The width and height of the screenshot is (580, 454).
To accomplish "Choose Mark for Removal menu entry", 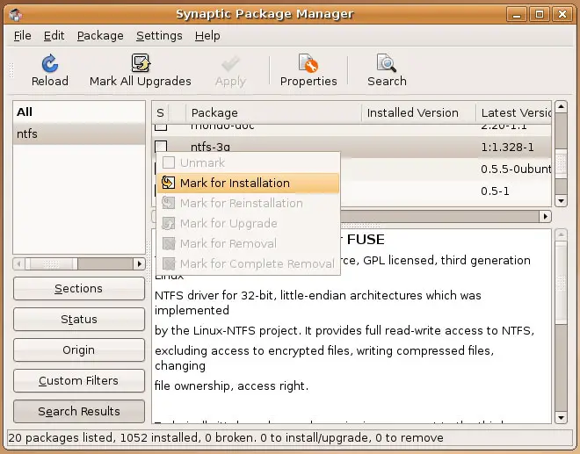I will click(x=248, y=243).
